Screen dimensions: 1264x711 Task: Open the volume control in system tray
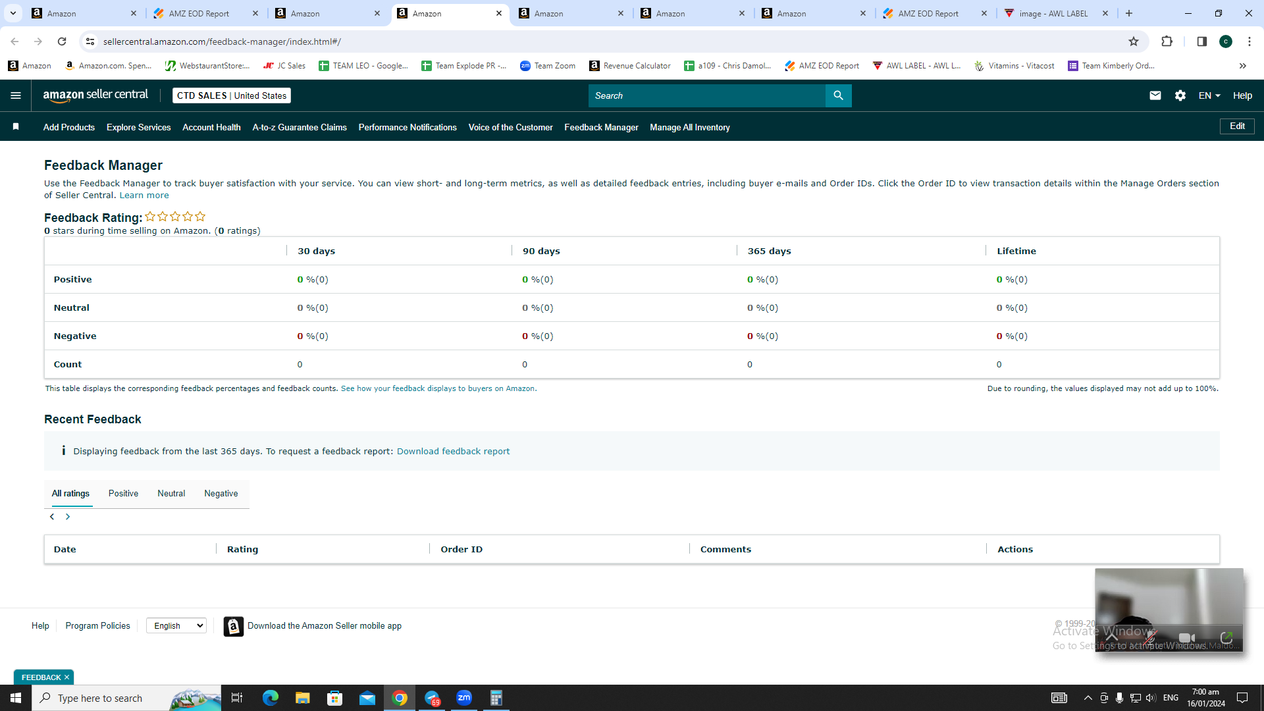(1151, 698)
